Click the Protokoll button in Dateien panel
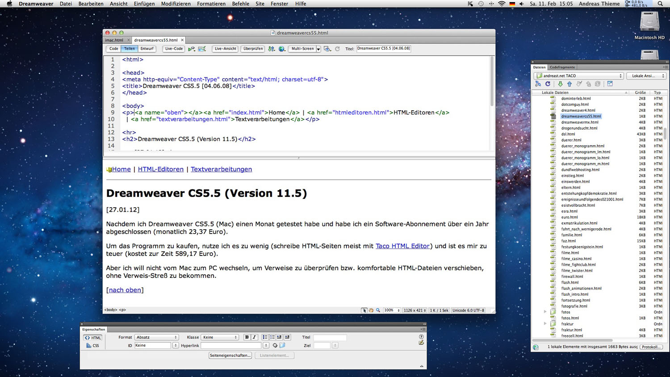 coord(652,347)
